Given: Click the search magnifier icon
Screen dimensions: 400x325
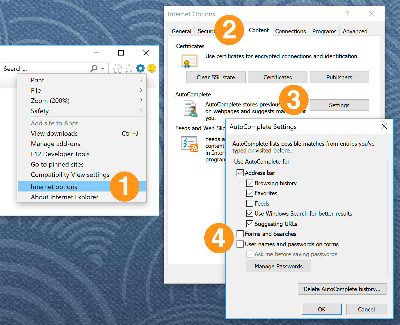Looking at the screenshot, I should [x=94, y=68].
